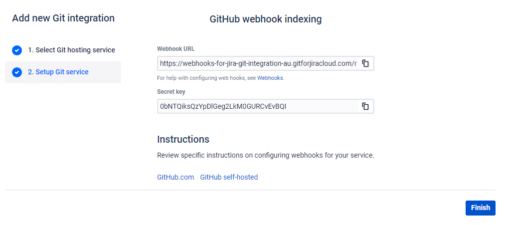Click inside the Webhook URL field
This screenshot has width=507, height=225.
258,63
